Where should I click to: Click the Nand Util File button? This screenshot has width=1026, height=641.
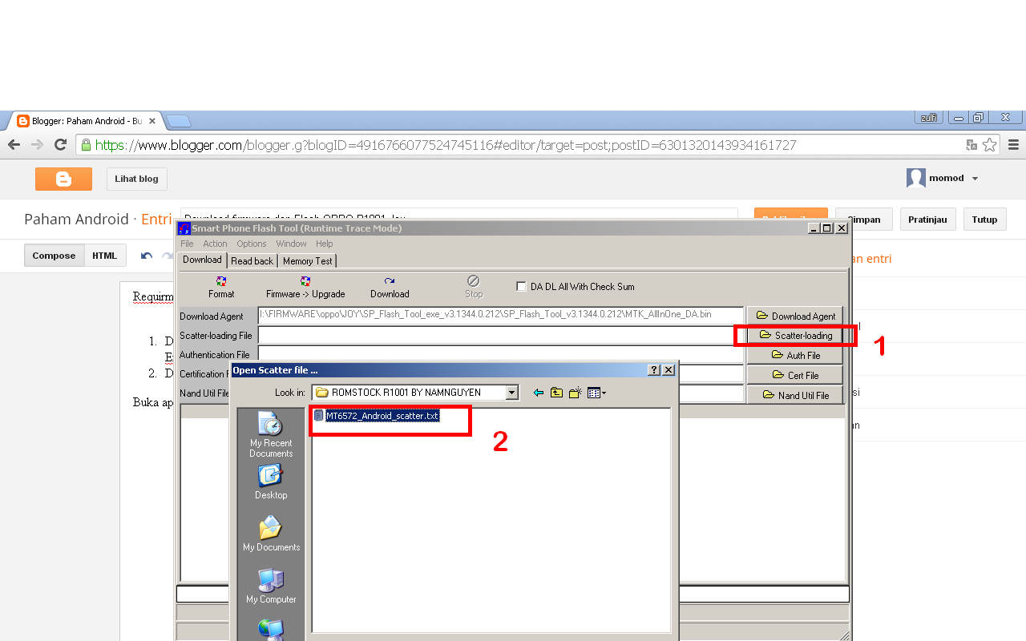[795, 395]
